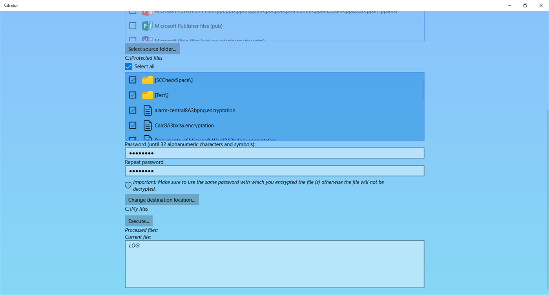This screenshot has height=295, width=549.
Task: Open the SCCheckSpace folder icon
Action: click(x=147, y=80)
